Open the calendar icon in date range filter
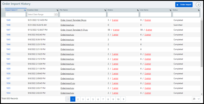The width and height of the screenshot is (204, 104). pyautogui.click(x=56, y=15)
